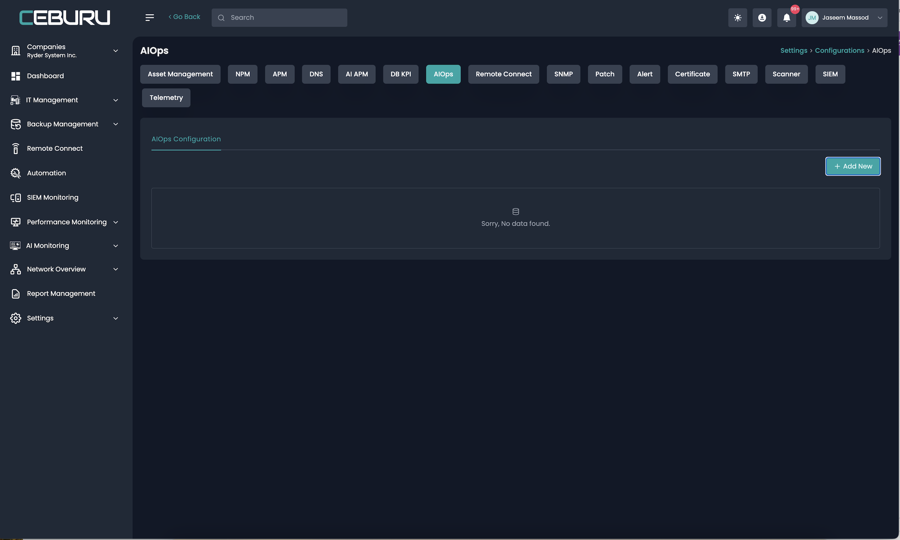Open the notifications bell
Image resolution: width=900 pixels, height=540 pixels.
coord(787,17)
